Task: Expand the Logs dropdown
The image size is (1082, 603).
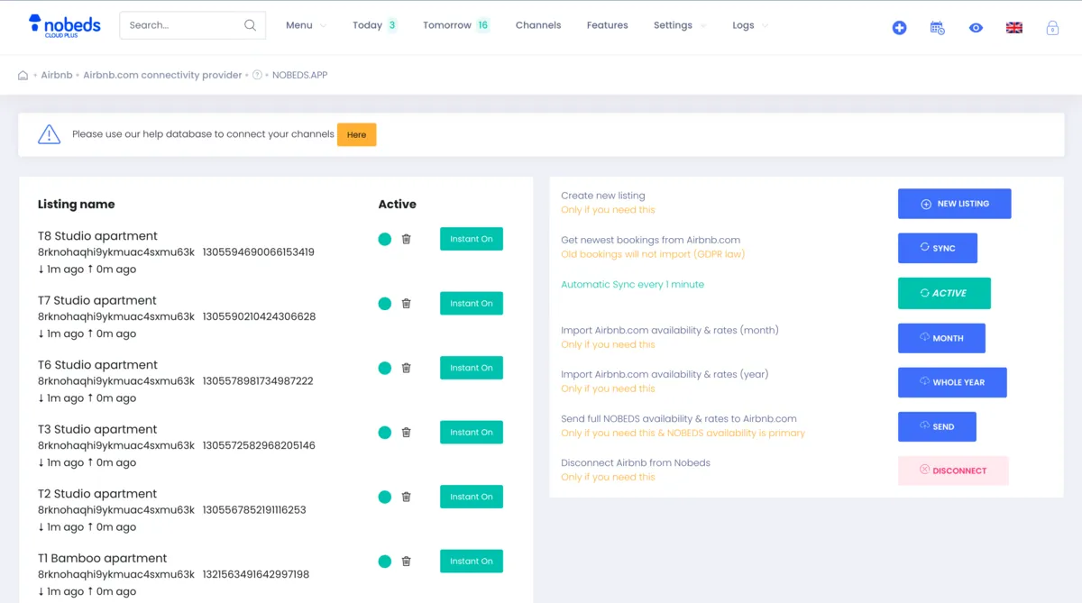Action: 748,25
